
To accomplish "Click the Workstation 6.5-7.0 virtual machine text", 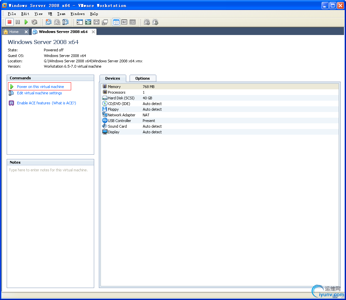I will pyautogui.click(x=72, y=66).
